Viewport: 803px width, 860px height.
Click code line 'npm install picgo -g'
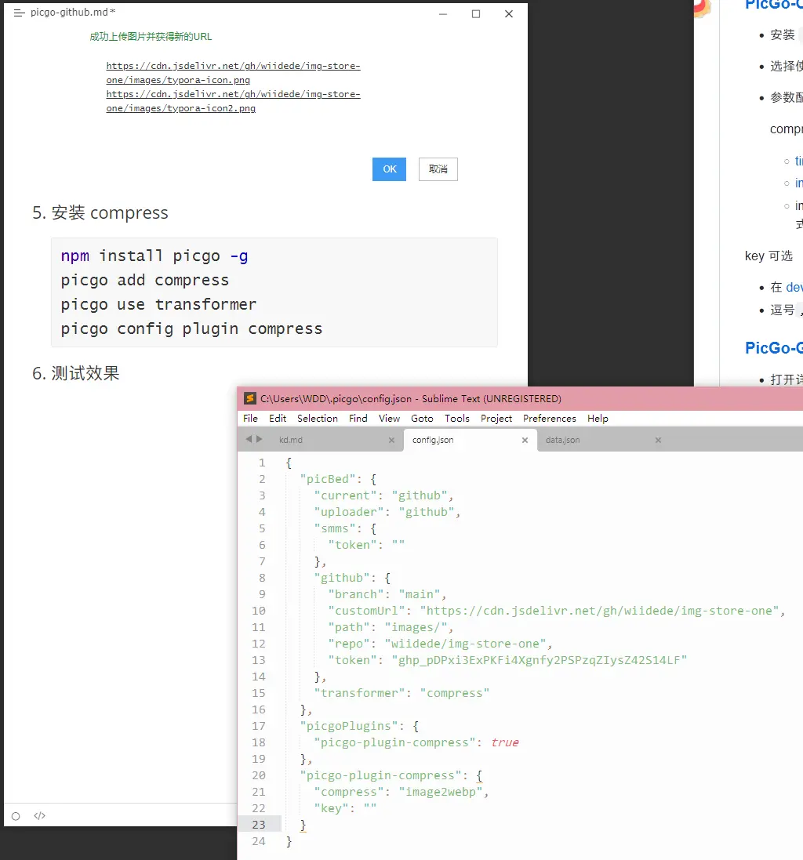pos(154,256)
